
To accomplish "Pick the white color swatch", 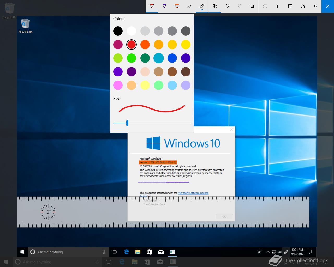I will 132,31.
